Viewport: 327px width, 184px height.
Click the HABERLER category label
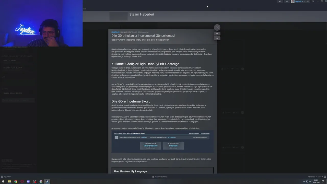pyautogui.click(x=115, y=32)
